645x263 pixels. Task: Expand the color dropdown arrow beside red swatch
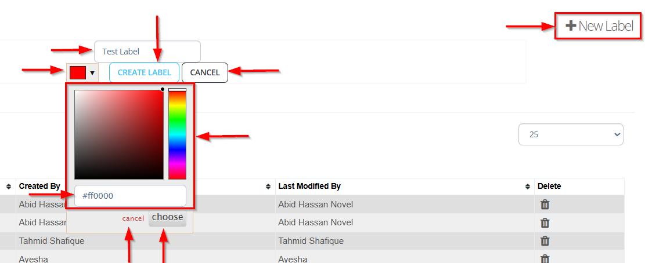tap(92, 74)
